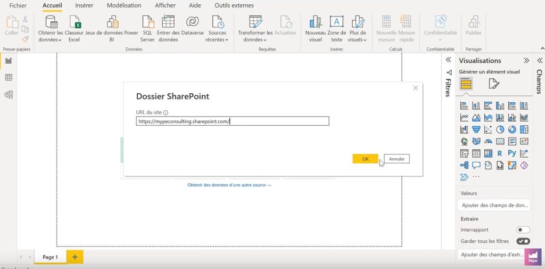This screenshot has width=545, height=269.
Task: Click the URL du site text field
Action: pos(233,121)
